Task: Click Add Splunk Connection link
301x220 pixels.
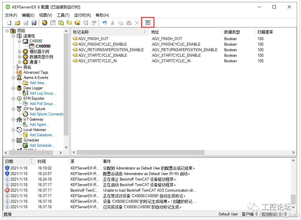Action: pos(47,114)
